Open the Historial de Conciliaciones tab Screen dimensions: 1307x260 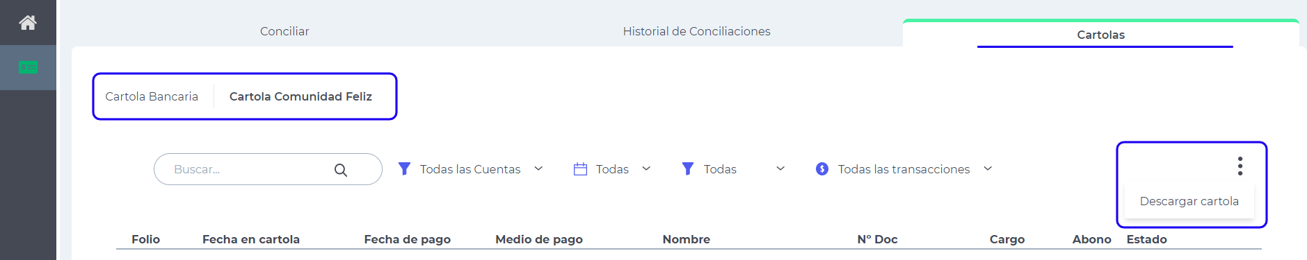tap(696, 31)
